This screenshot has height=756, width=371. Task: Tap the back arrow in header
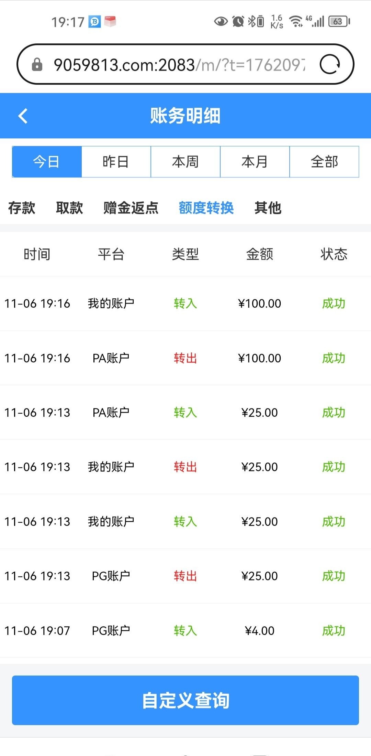pos(23,116)
